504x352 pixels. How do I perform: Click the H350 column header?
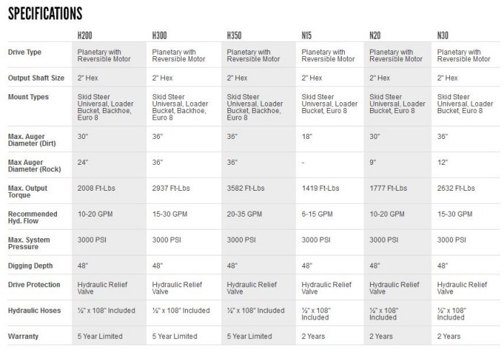point(234,35)
